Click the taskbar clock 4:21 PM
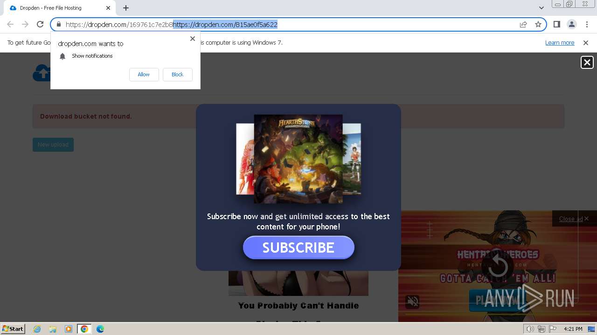The height and width of the screenshot is (335, 597). click(573, 329)
